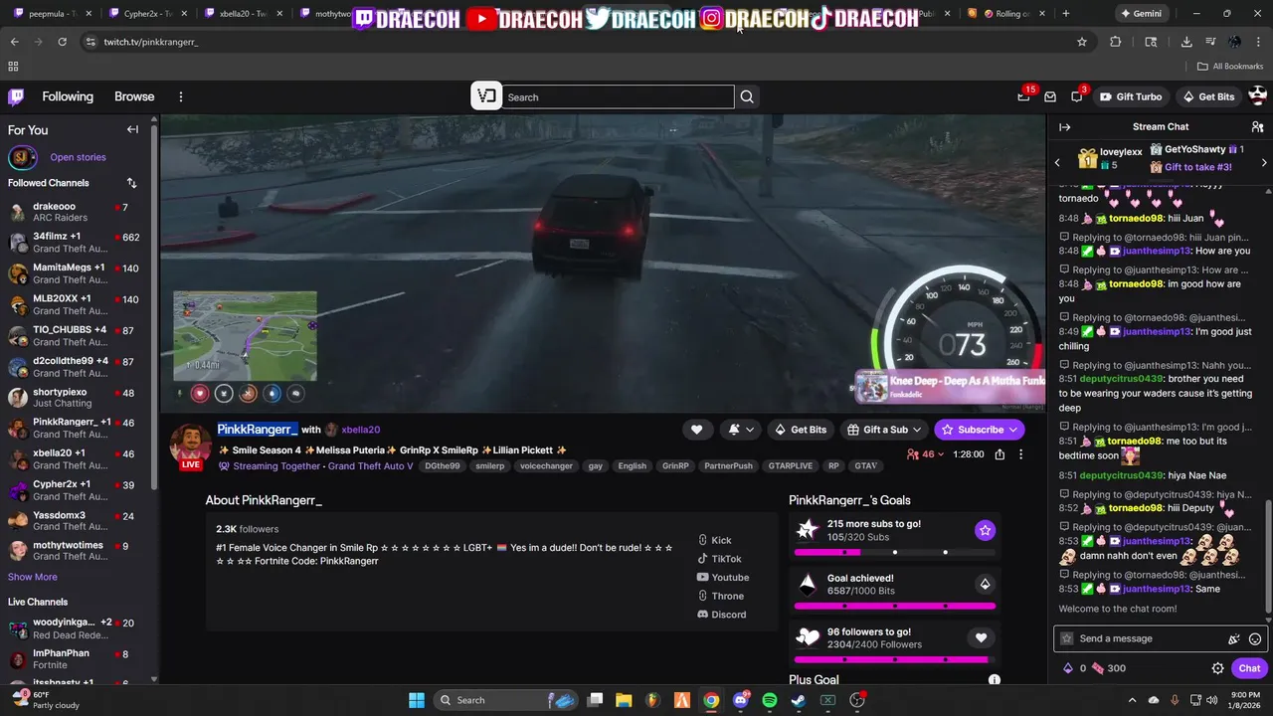
Task: Click the Plus Goal info icon
Action: click(994, 680)
